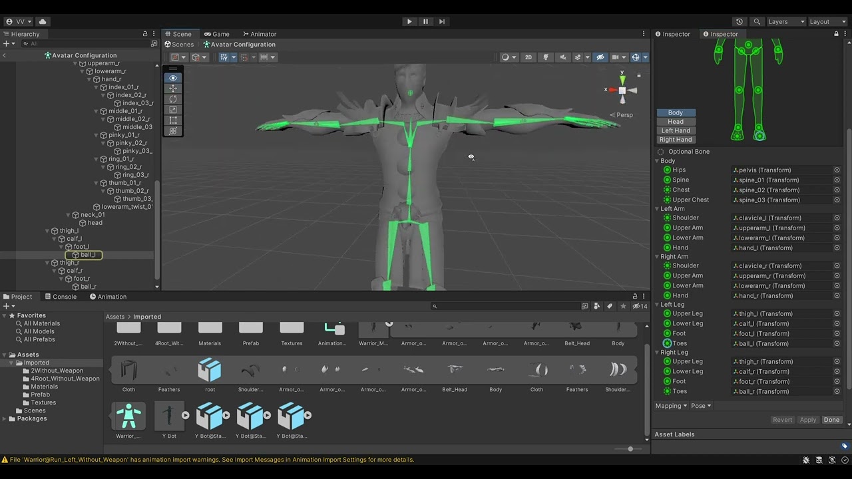The height and width of the screenshot is (479, 852).
Task: Switch to the Animation tab
Action: pyautogui.click(x=108, y=297)
